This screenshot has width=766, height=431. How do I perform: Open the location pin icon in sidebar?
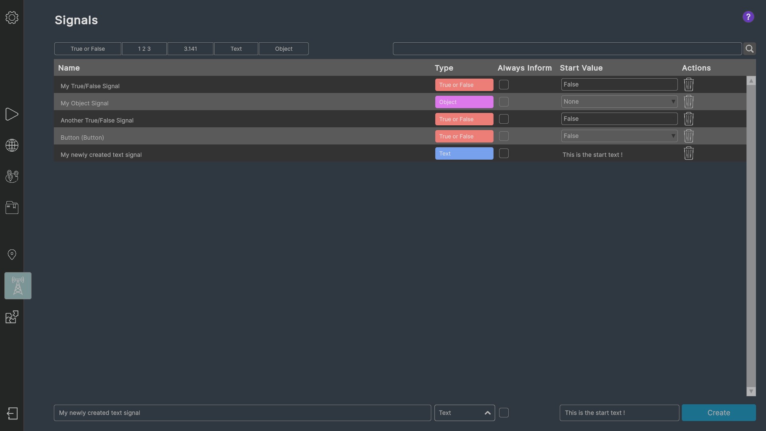[12, 255]
